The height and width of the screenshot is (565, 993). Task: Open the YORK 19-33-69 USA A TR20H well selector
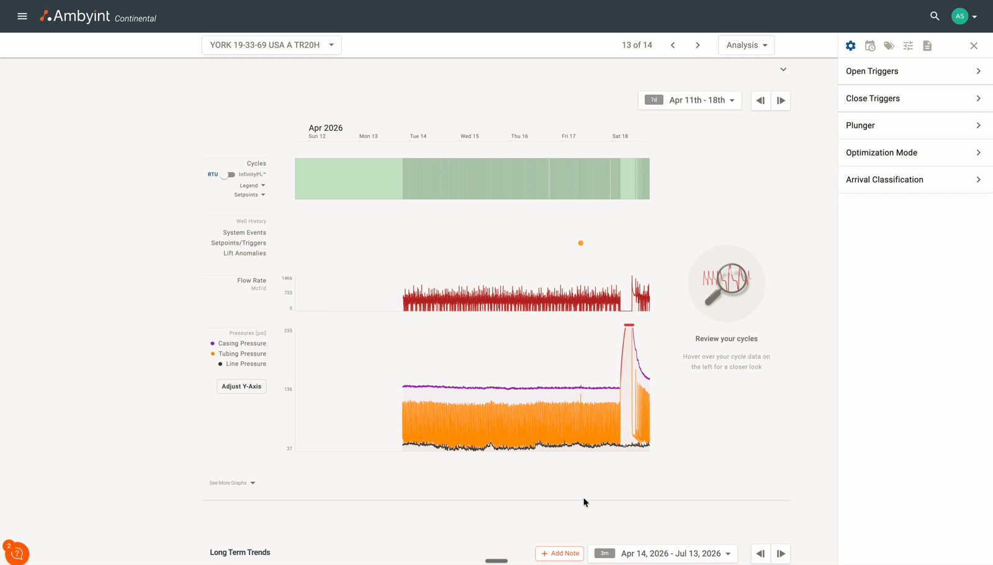tap(271, 45)
